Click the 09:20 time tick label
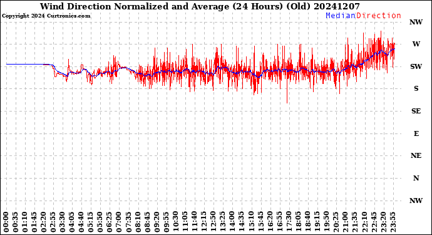Viewport: 432px width, 235px height. (157, 221)
